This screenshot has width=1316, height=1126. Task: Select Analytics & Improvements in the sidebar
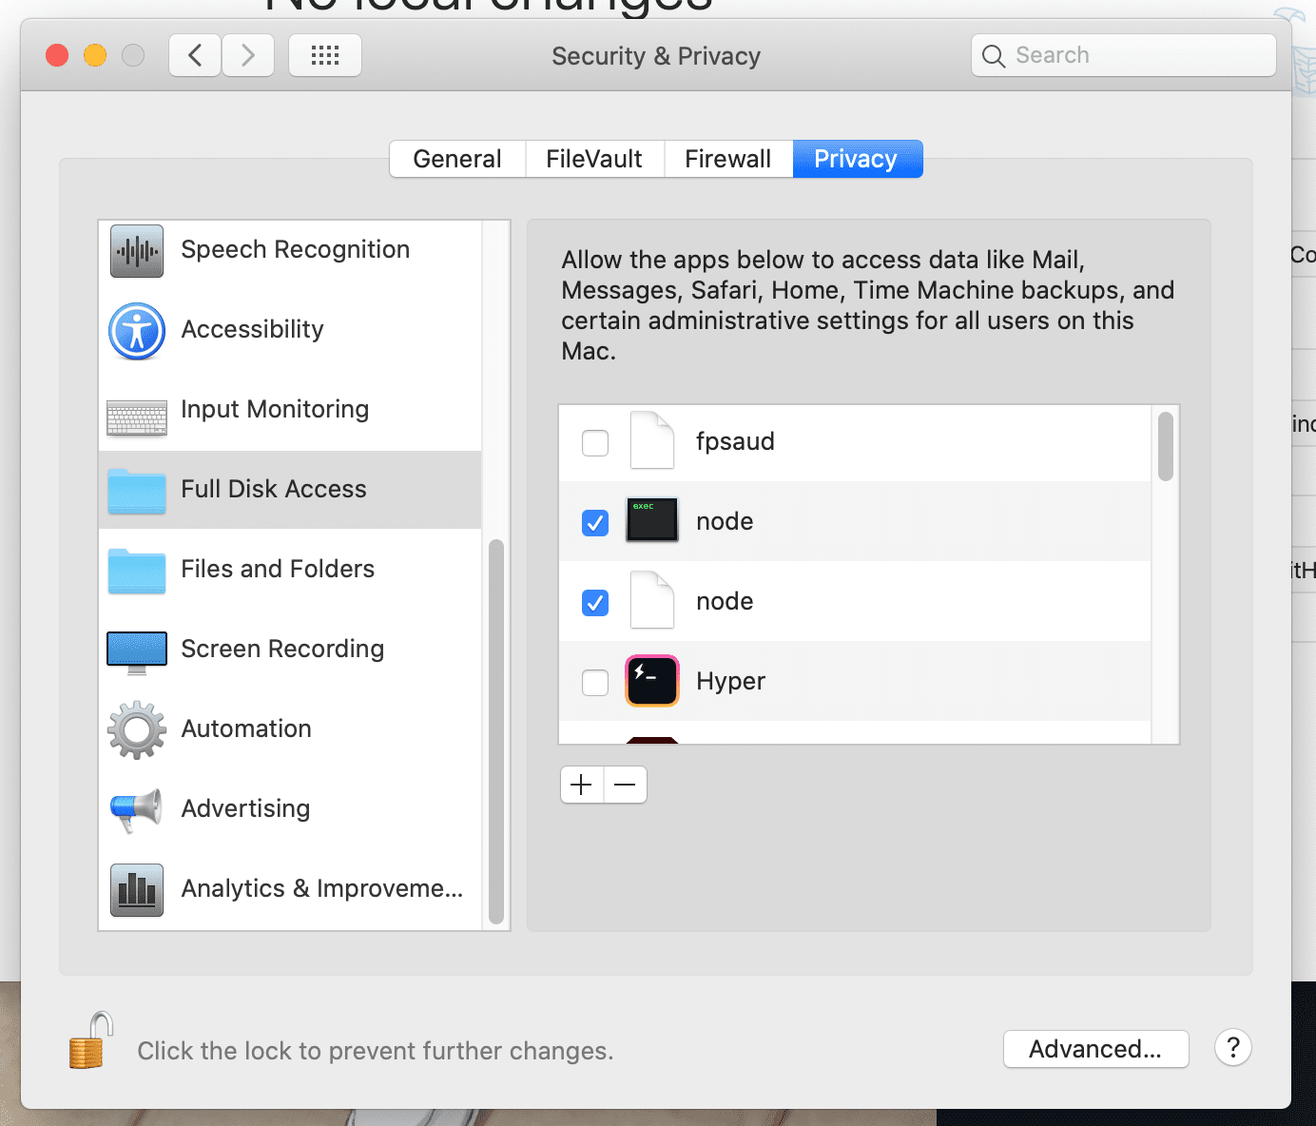coord(290,889)
